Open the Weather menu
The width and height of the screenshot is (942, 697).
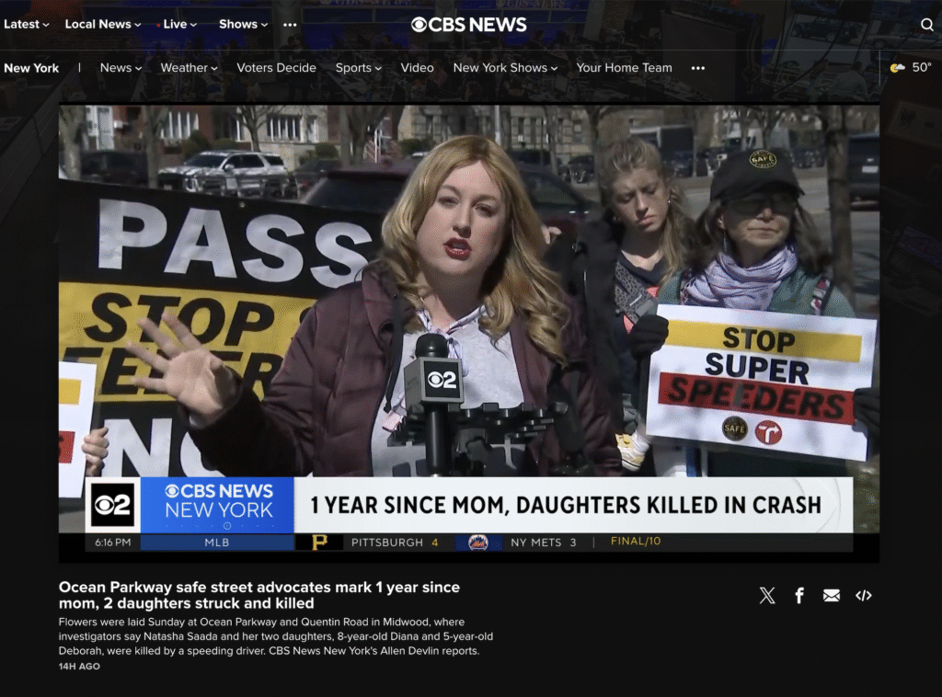(x=189, y=68)
